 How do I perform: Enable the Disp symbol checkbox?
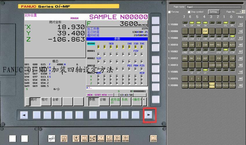point(189,12)
